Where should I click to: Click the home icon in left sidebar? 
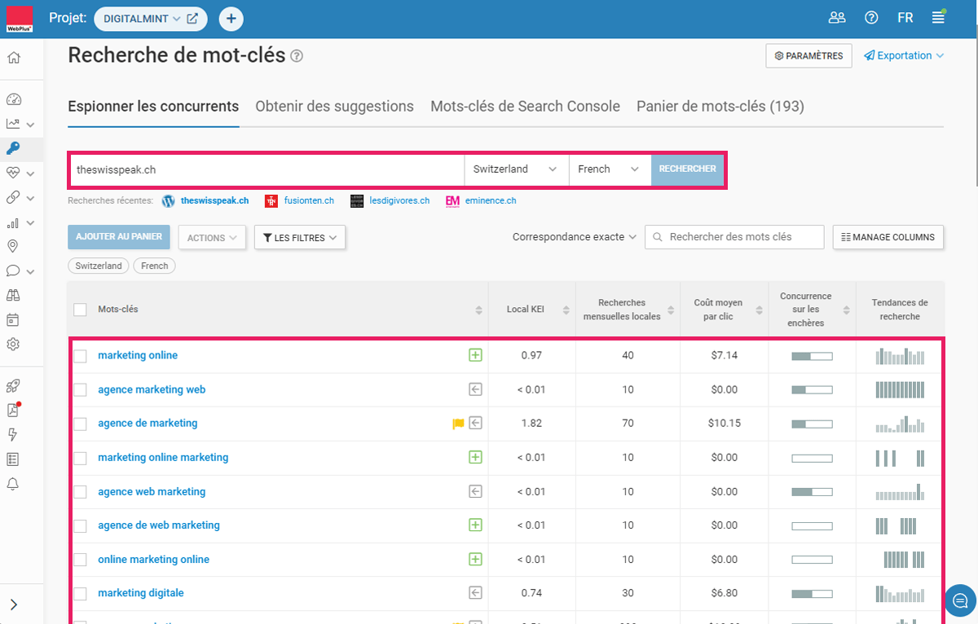pos(13,58)
